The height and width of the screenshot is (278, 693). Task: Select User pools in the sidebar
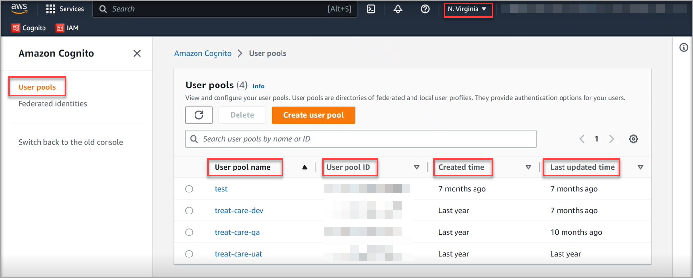tap(37, 87)
